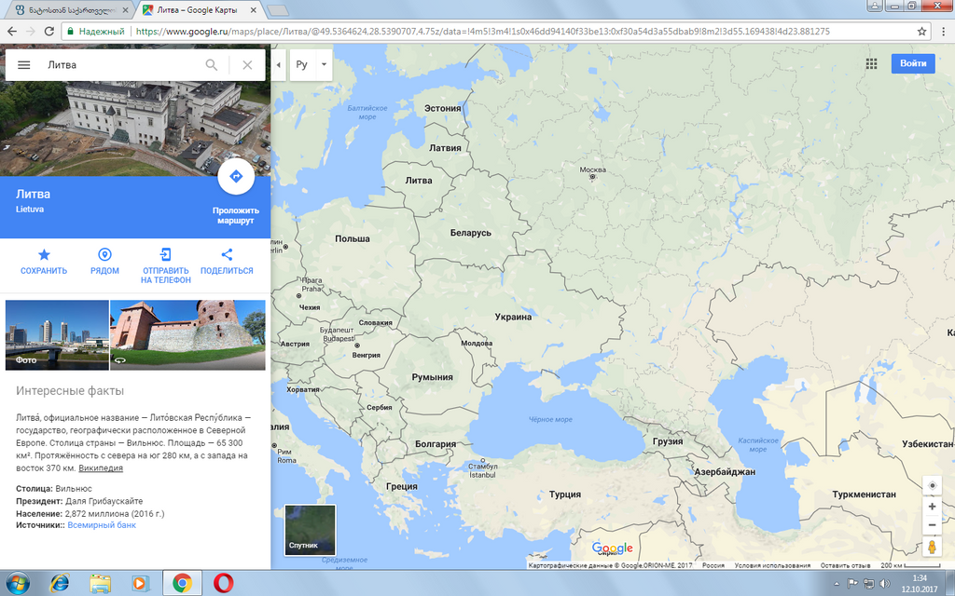Screen dimensions: 955x596
Task: Click the browser forward arrow
Action: (x=31, y=31)
